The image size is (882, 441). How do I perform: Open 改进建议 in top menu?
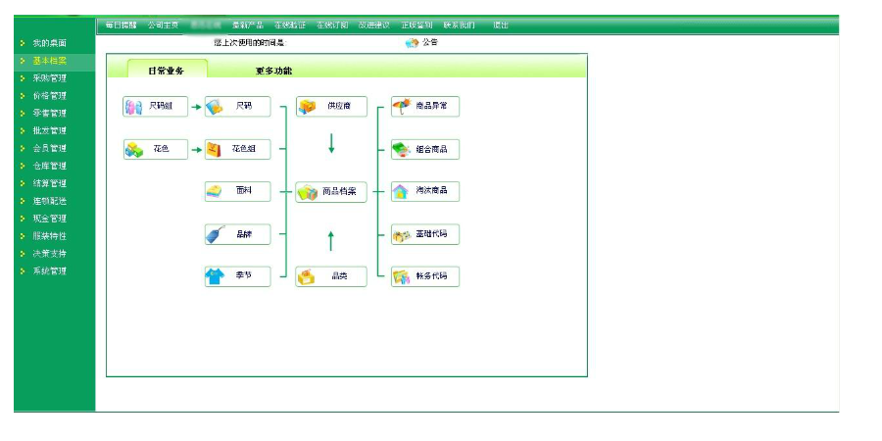pyautogui.click(x=374, y=25)
